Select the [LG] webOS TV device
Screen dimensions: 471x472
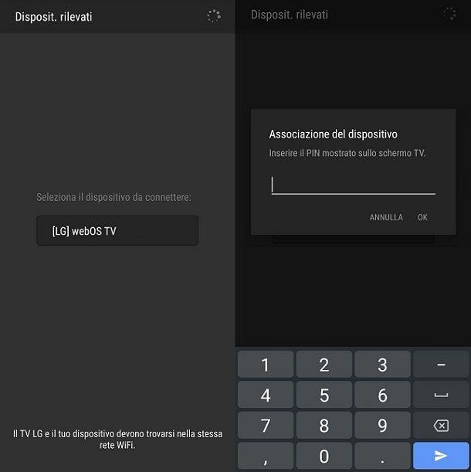click(x=117, y=230)
